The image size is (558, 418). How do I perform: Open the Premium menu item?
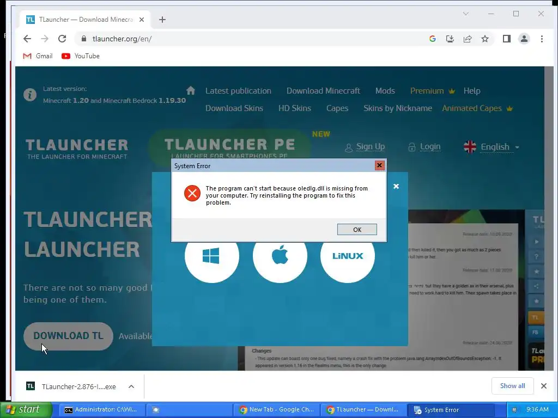tap(432, 91)
